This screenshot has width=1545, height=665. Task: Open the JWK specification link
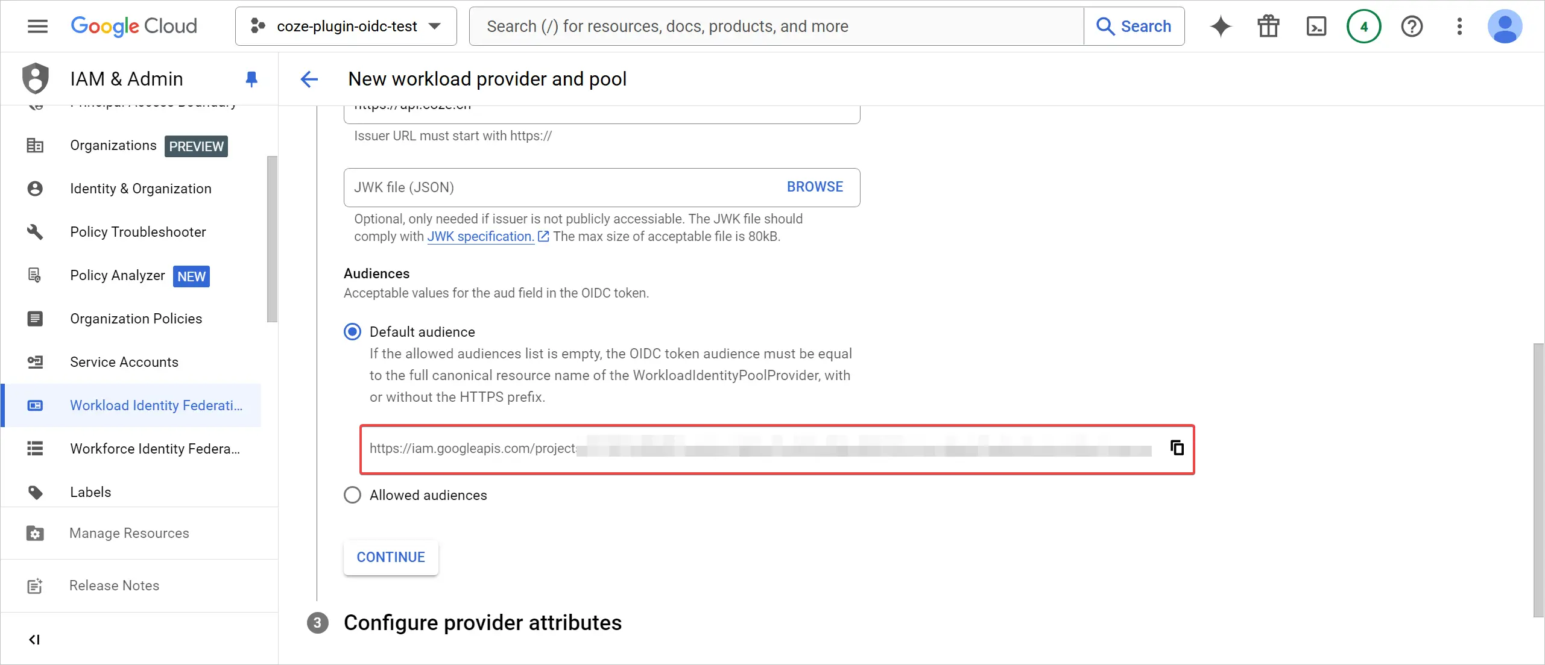481,237
